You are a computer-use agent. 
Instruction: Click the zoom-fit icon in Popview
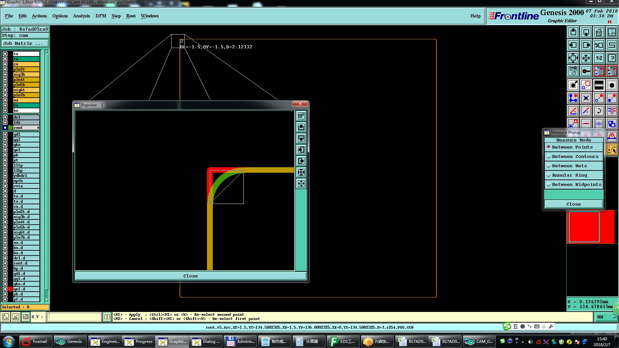pos(301,172)
